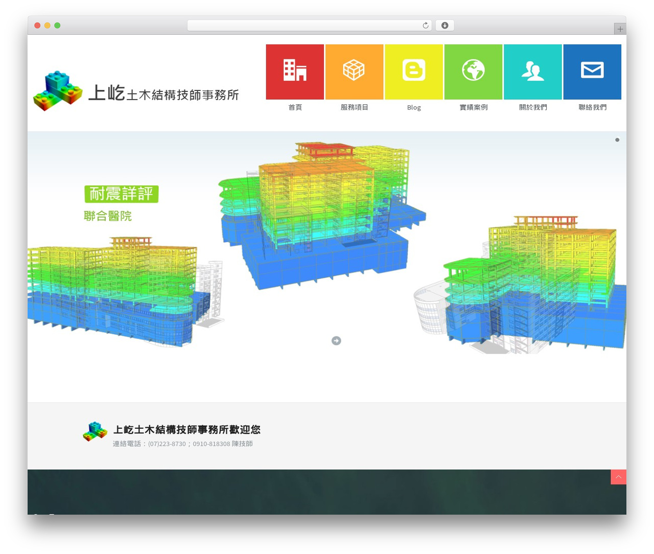Click the center hospital structural model image
This screenshot has width=654, height=554.
coord(322,215)
